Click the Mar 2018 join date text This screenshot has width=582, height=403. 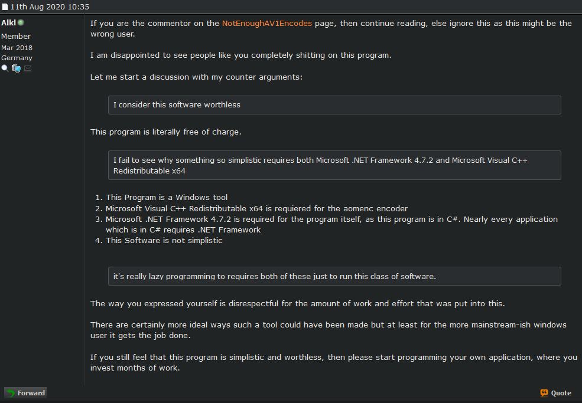click(x=17, y=48)
